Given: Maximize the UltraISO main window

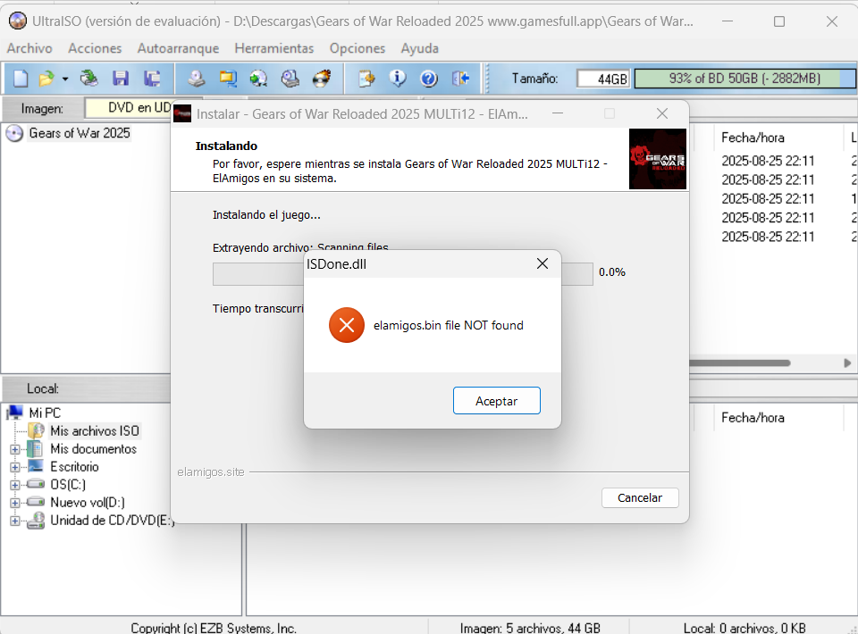Looking at the screenshot, I should click(779, 21).
